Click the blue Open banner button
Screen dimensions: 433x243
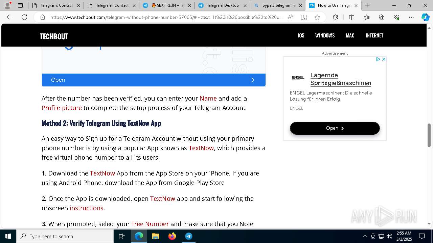(154, 80)
